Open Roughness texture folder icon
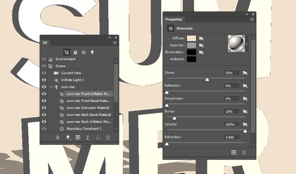Viewport: 296px width, 174px height. point(245,98)
